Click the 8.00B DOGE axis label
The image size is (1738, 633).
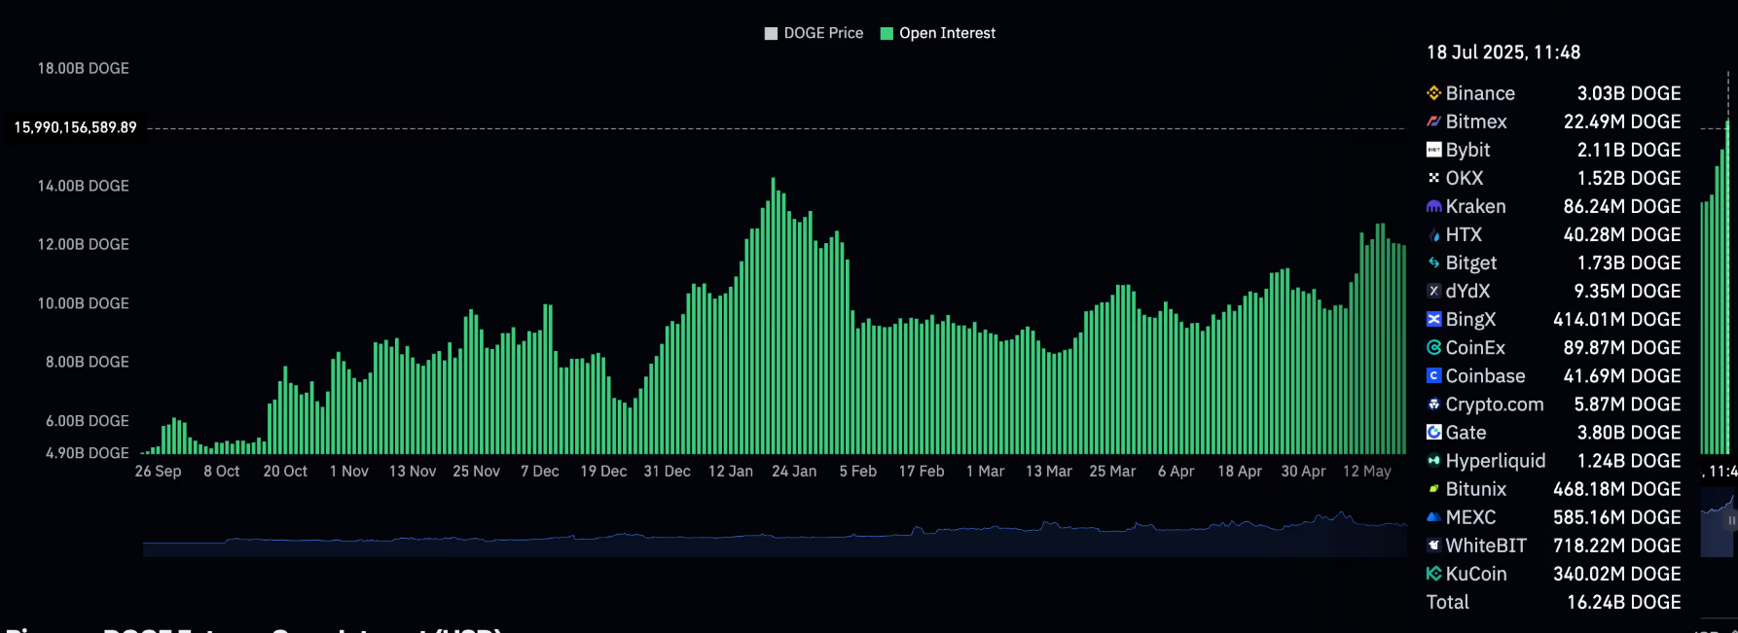(87, 362)
